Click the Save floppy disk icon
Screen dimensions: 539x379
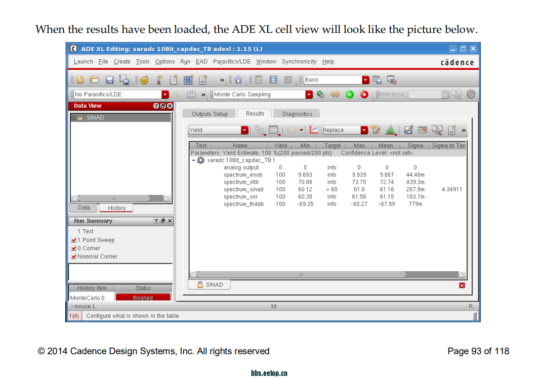coord(109,80)
